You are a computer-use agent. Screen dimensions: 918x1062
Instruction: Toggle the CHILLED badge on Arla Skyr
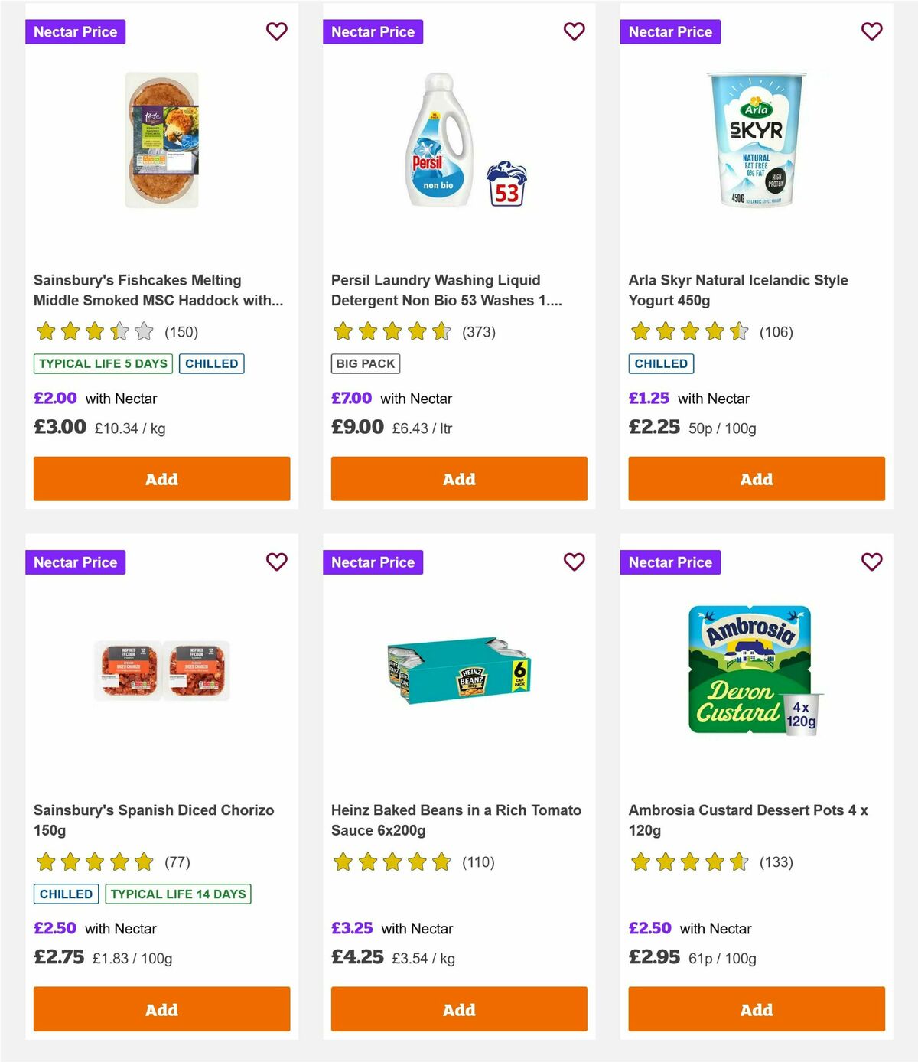tap(661, 363)
